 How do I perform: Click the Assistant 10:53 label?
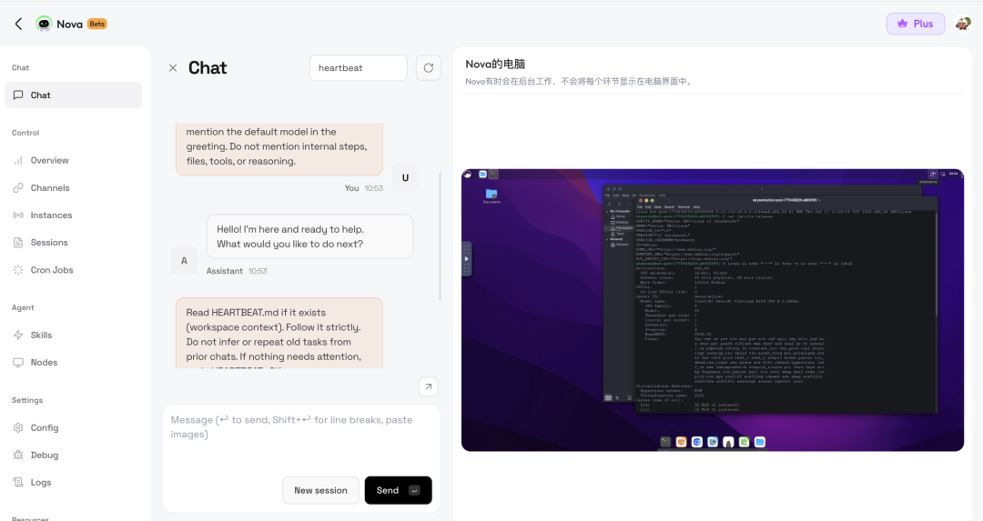pos(237,271)
